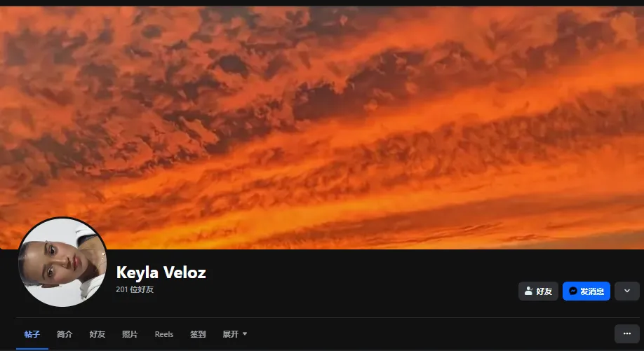Screen dimensions: 644x351
Task: Open the 展开 more tabs dropdown
Action: 235,334
